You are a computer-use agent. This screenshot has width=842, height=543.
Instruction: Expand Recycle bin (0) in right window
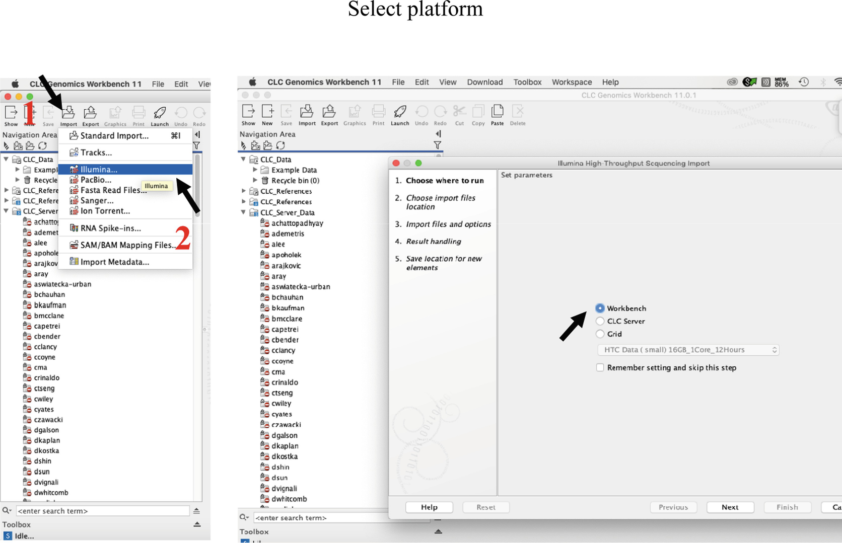(255, 181)
